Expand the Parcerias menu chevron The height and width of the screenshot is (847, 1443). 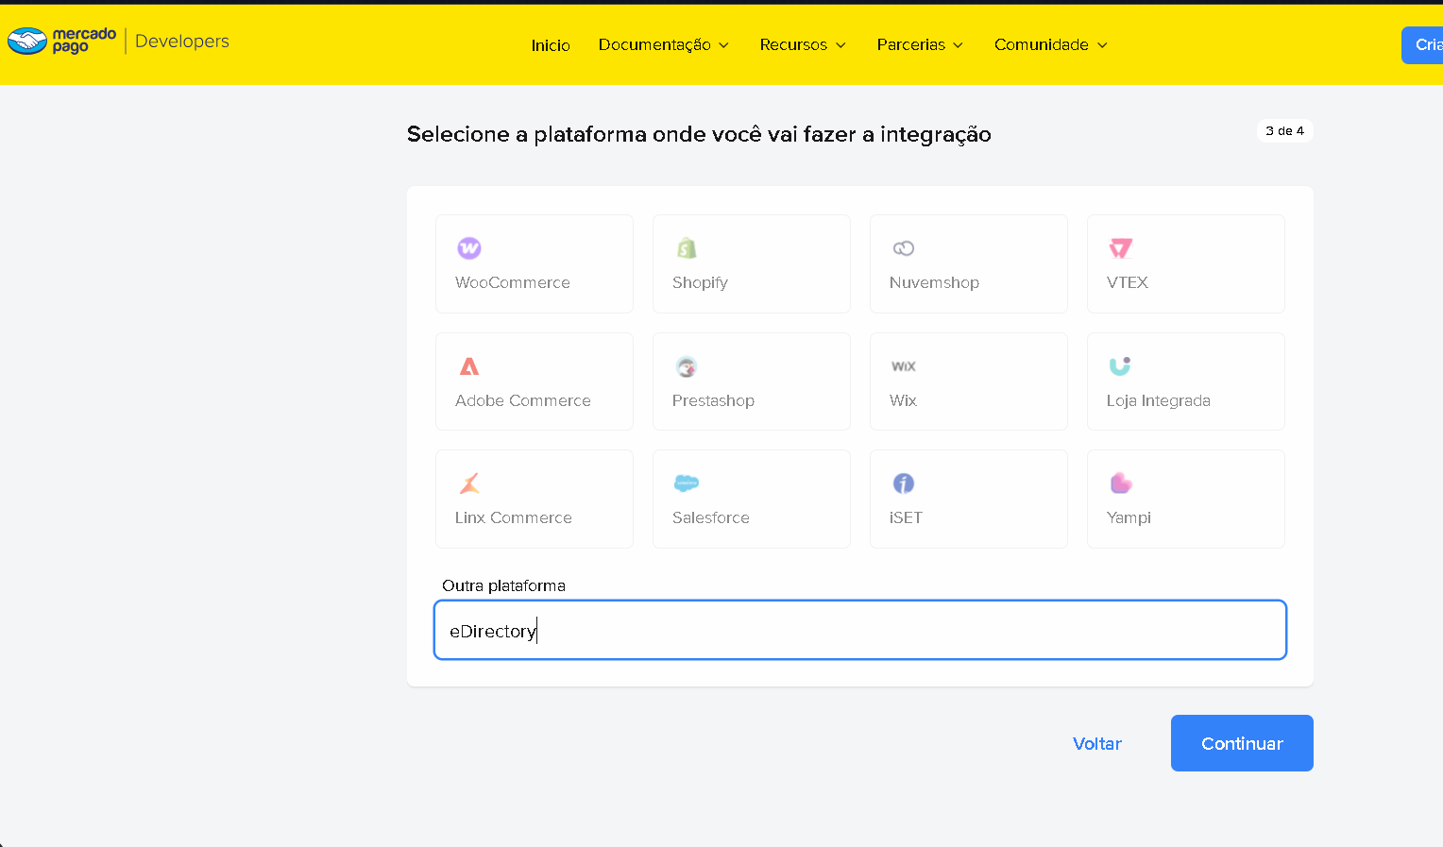coord(958,45)
